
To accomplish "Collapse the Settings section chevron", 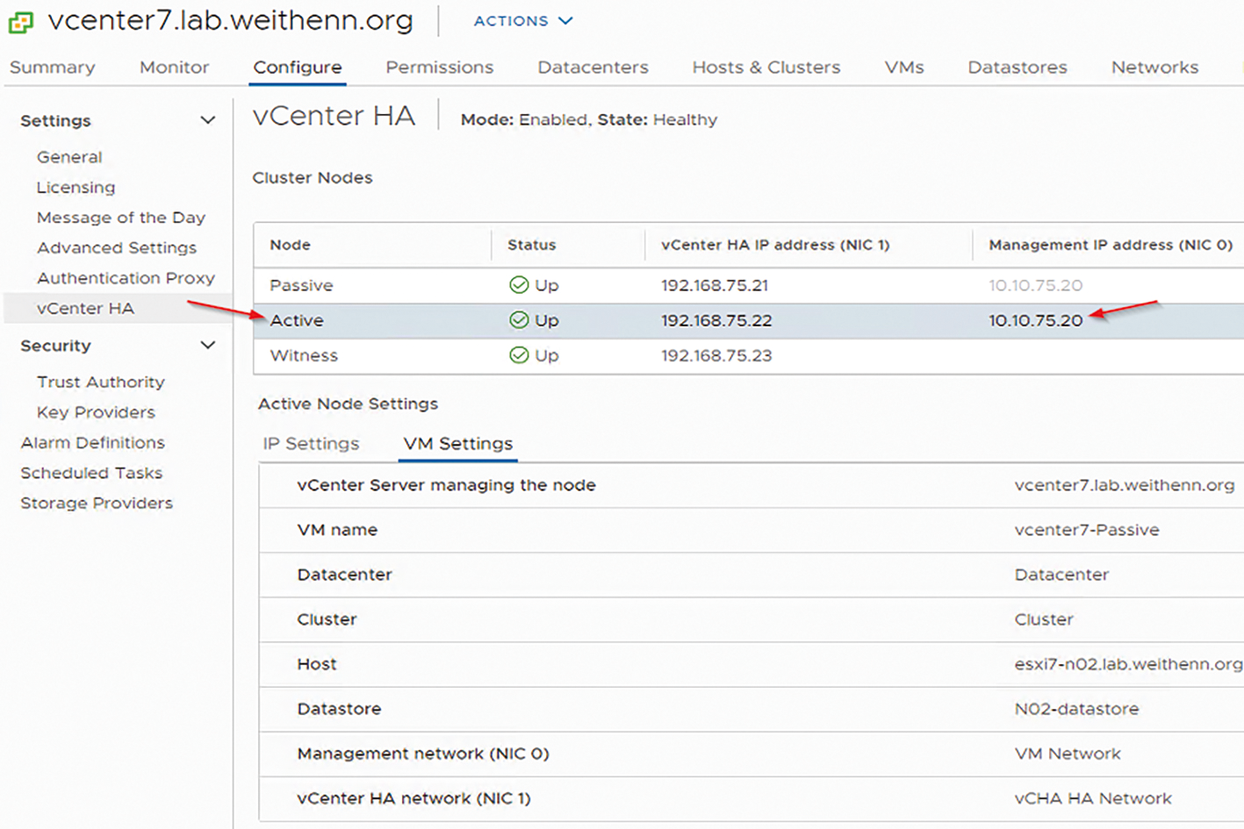I will click(208, 120).
